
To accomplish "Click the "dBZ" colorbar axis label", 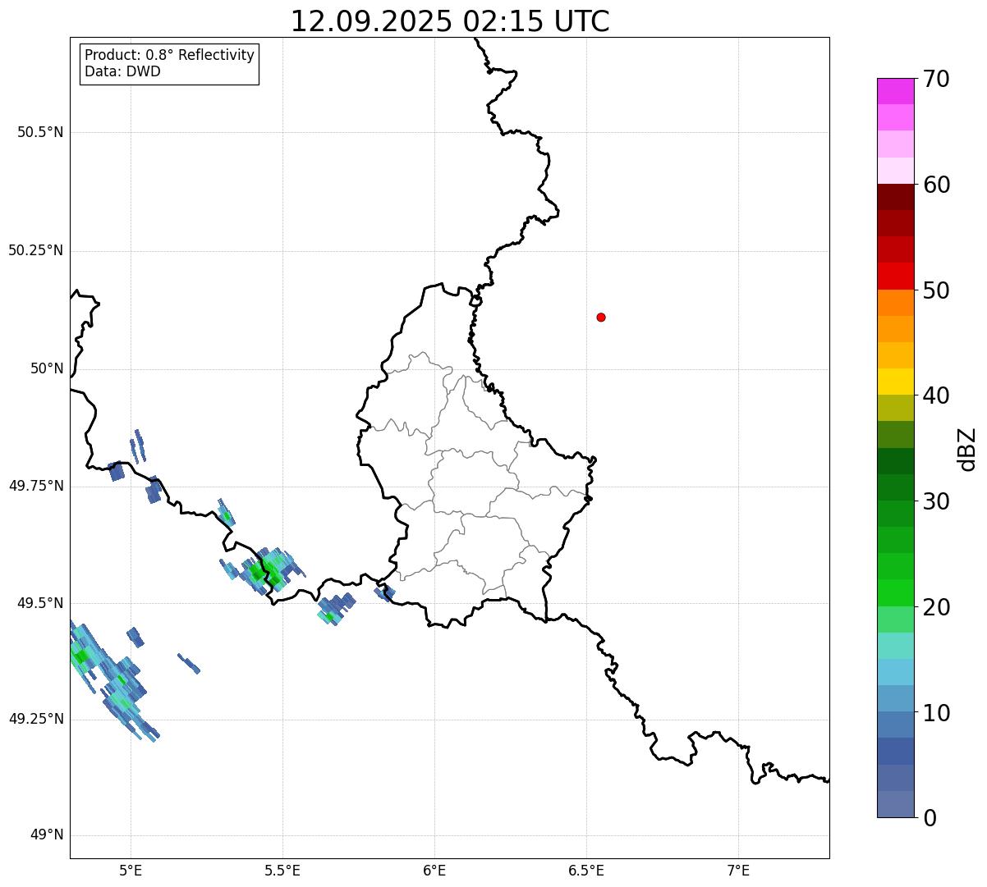I will pyautogui.click(x=967, y=448).
